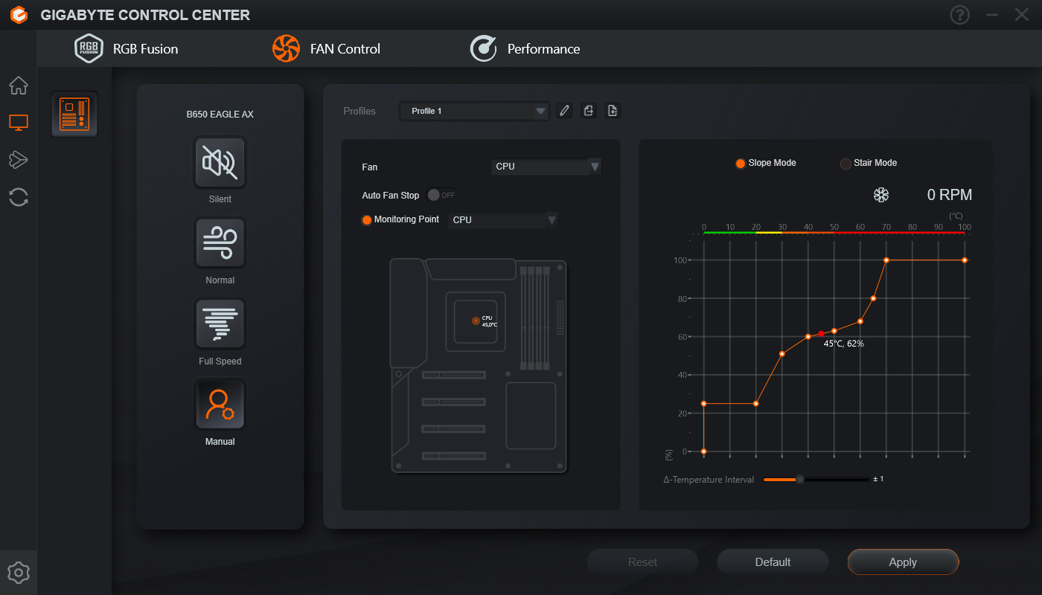Choose the Silent fan mode icon

click(x=220, y=162)
